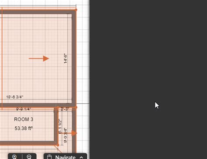Click the 2'-3" dimension label
Viewport: 207px width, 159px height.
click(x=65, y=109)
